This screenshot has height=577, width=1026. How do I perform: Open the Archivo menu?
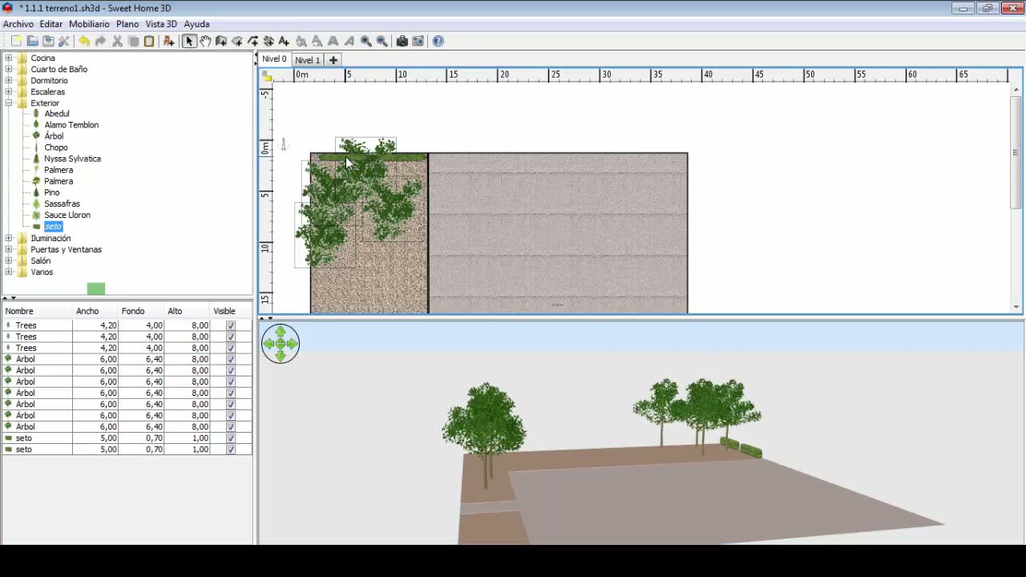click(18, 24)
